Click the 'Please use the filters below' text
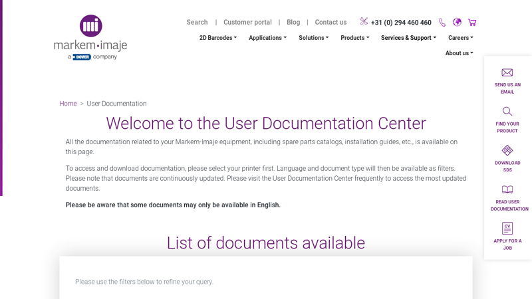 pos(144,282)
